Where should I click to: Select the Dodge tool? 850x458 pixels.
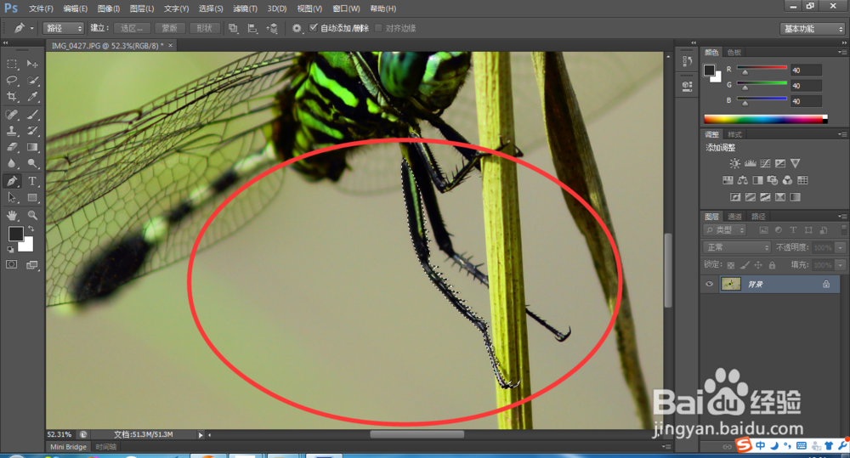click(32, 163)
